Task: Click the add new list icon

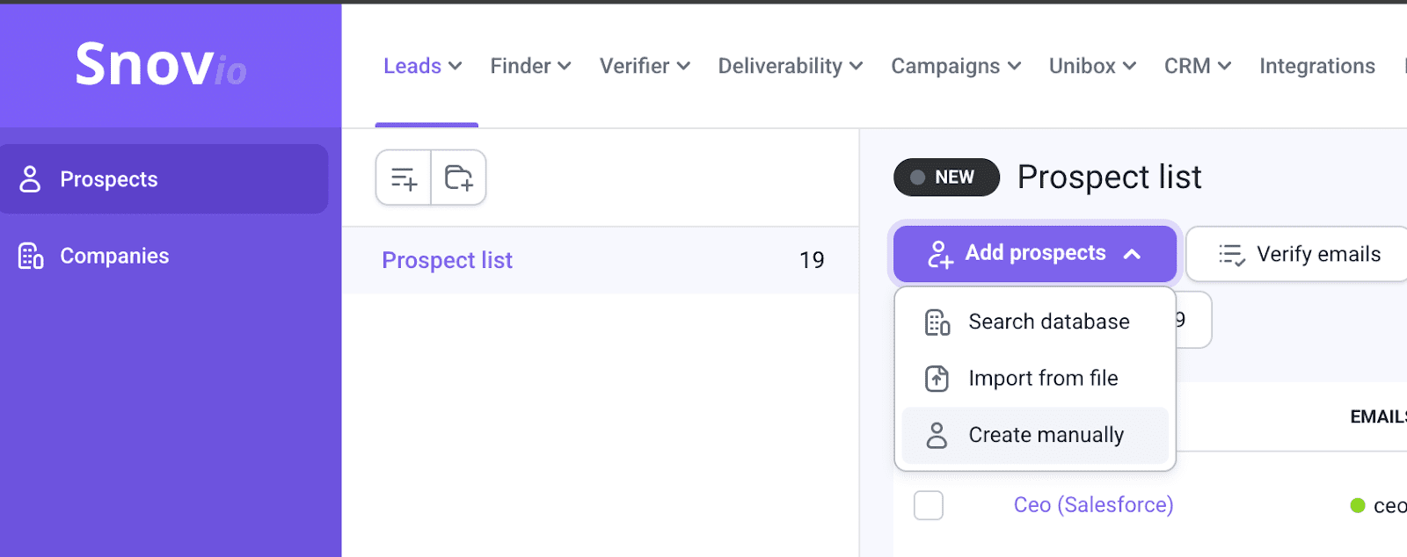Action: pyautogui.click(x=404, y=178)
